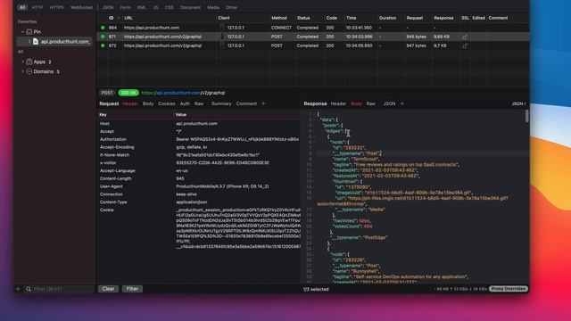571x321 pixels.
Task: Open the Request Header tab
Action: (130, 103)
